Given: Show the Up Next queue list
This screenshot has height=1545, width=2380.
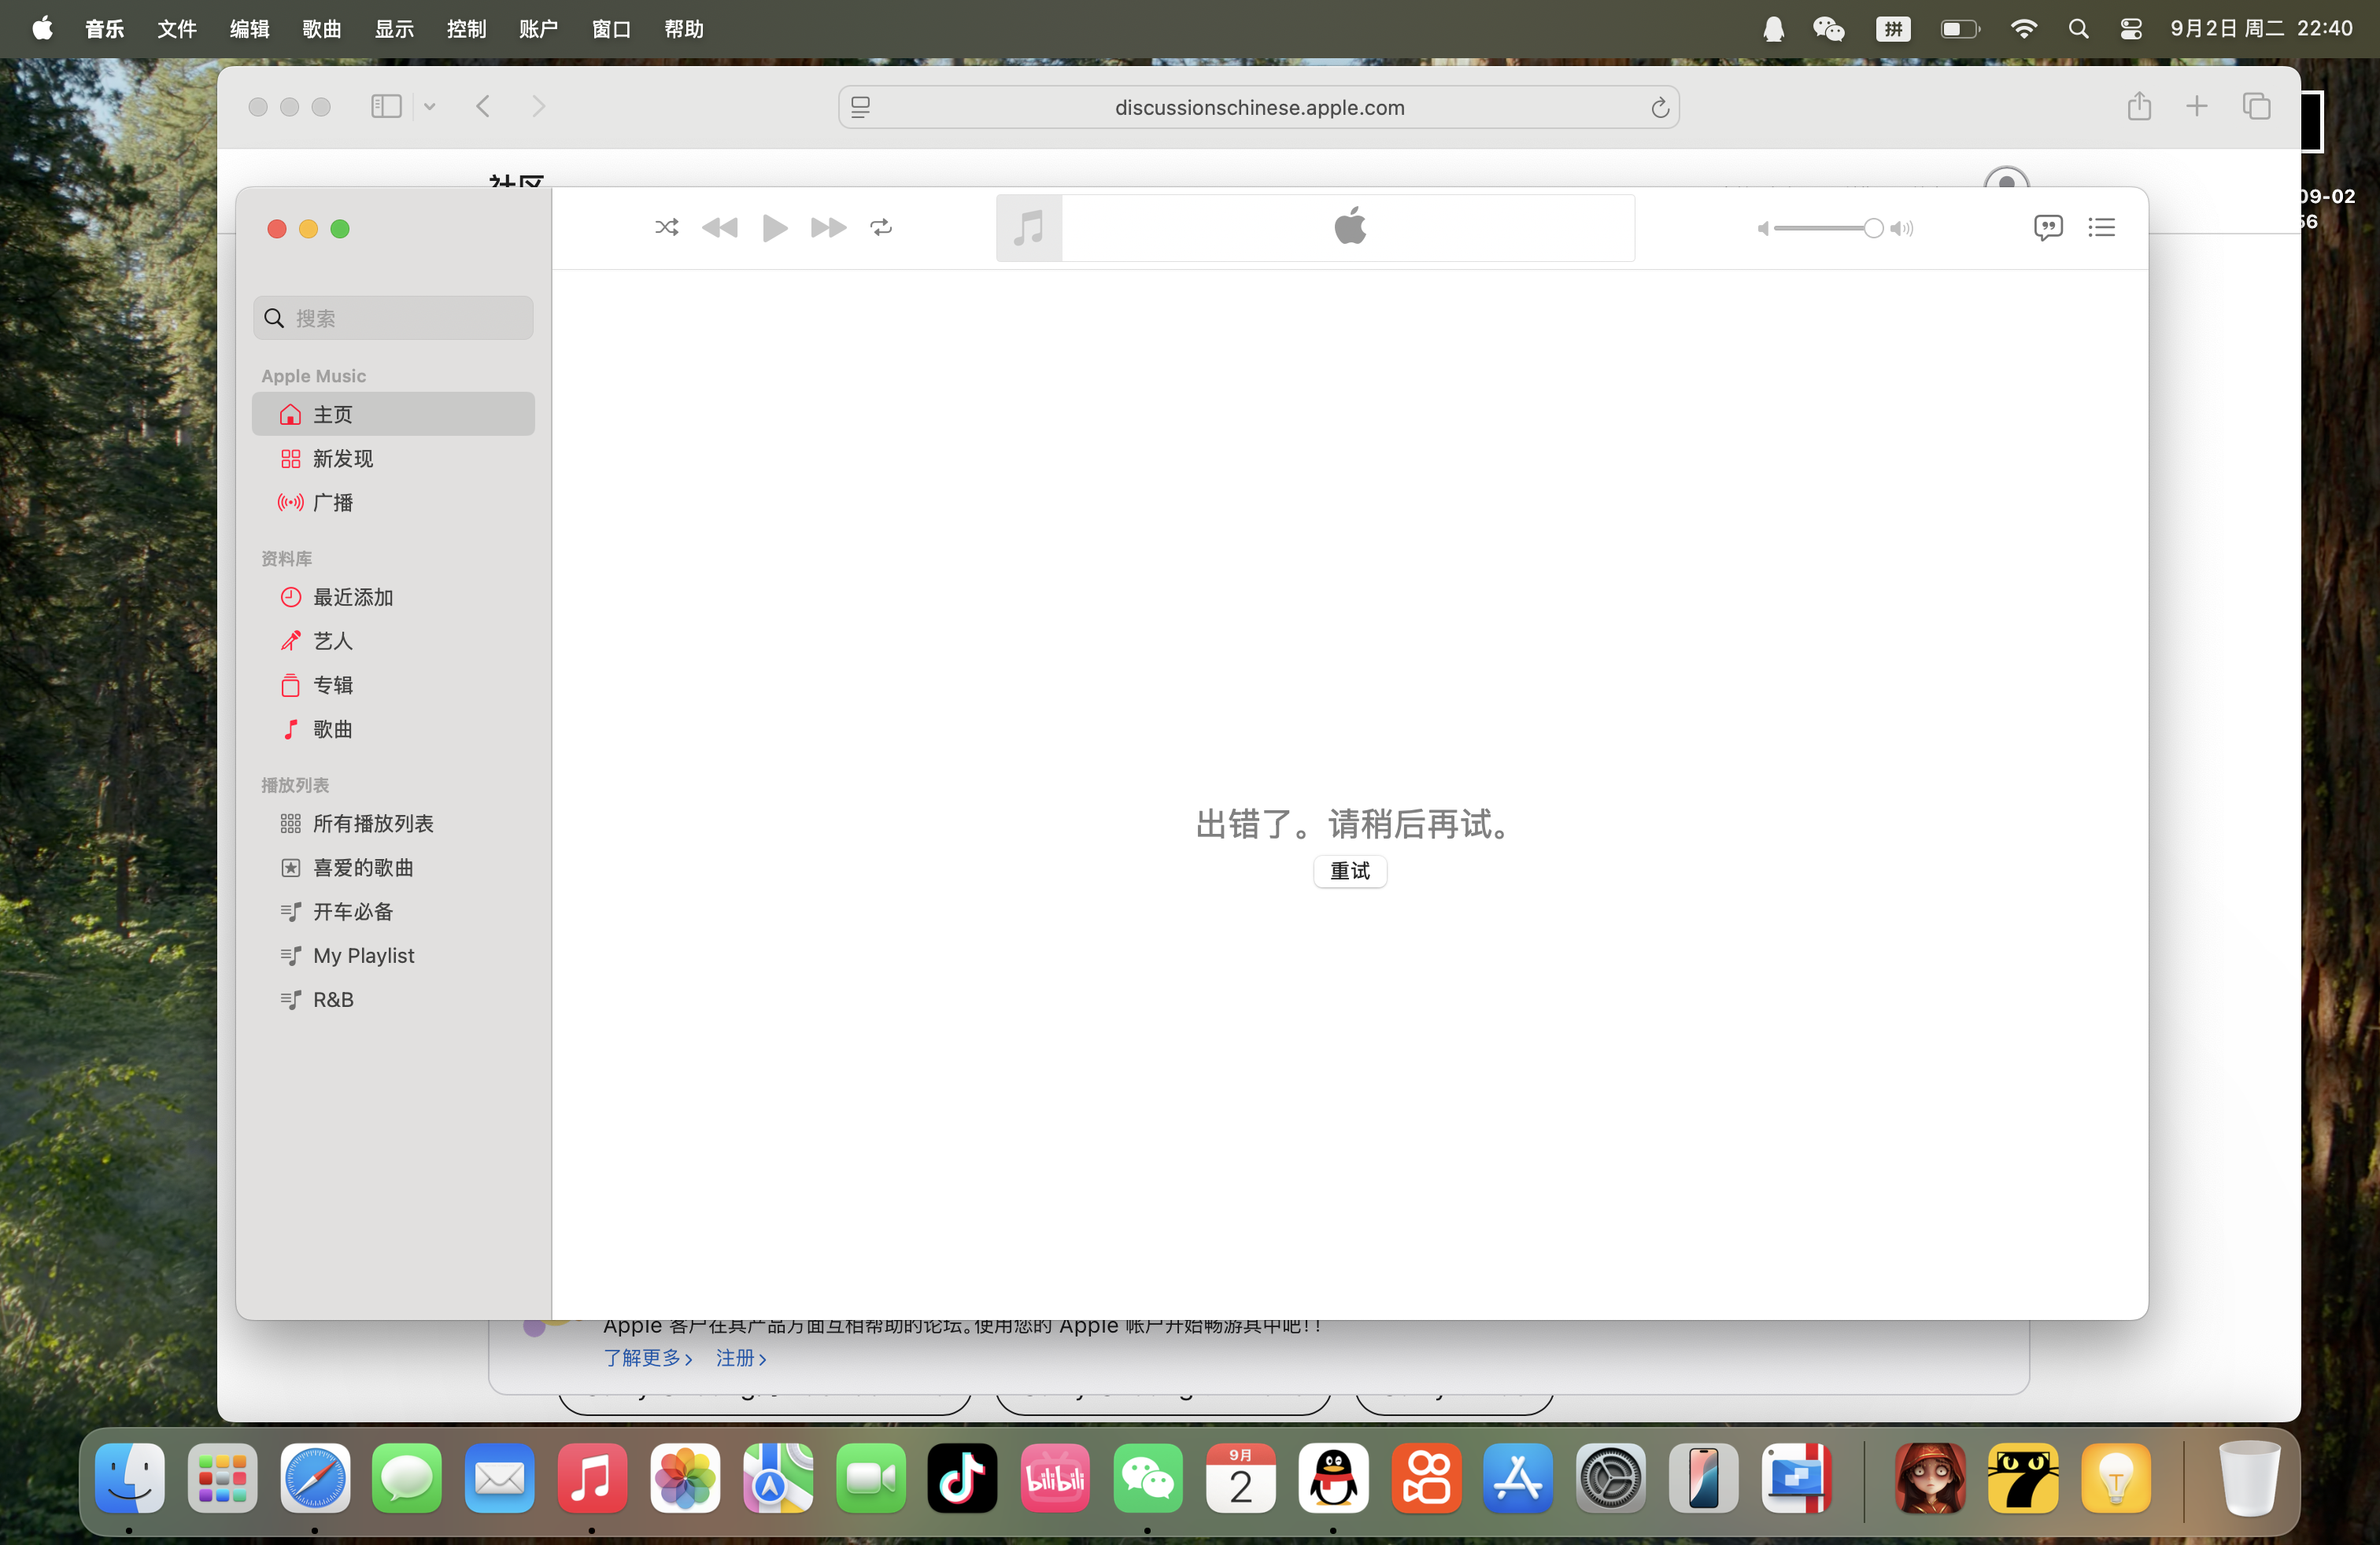Looking at the screenshot, I should click(2101, 228).
